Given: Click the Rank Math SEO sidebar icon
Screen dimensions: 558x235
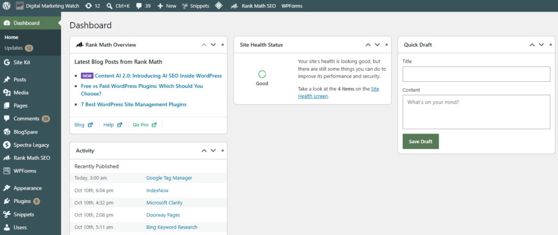Looking at the screenshot, I should [x=7, y=158].
